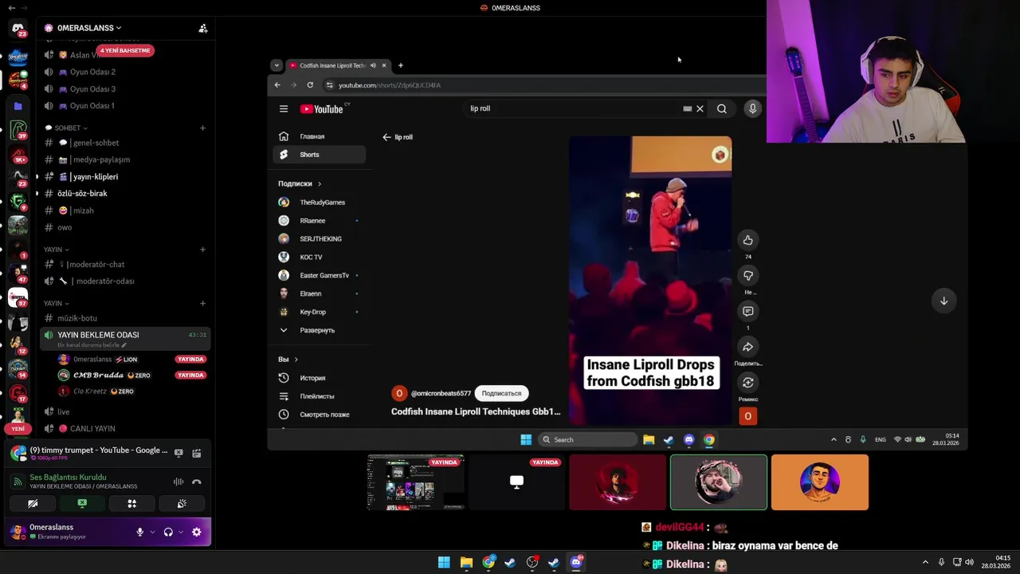
Task: Open Discord direct messages home icon
Action: tap(18, 29)
